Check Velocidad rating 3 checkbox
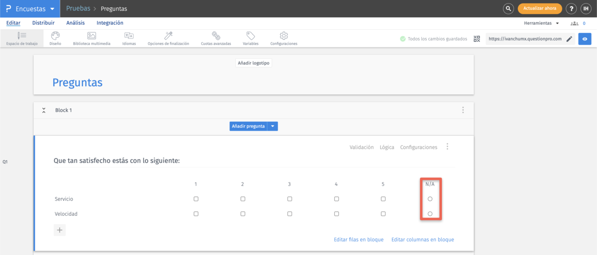The height and width of the screenshot is (255, 597). (290, 214)
